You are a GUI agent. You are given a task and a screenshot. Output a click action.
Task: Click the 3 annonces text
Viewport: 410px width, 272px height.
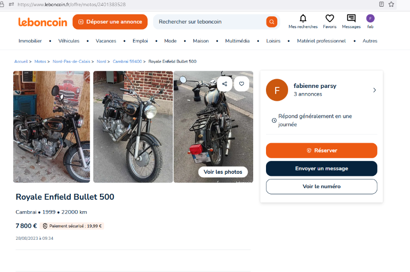pos(308,94)
